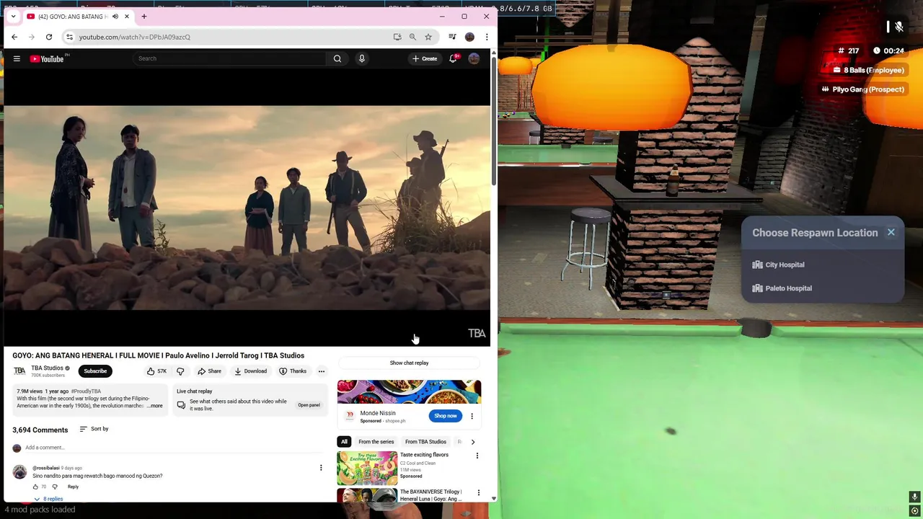Open the YouTube guide hamburger menu

pyautogui.click(x=17, y=58)
